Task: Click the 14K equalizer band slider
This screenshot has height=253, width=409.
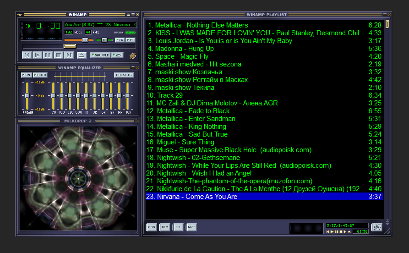Action: pos(119,95)
